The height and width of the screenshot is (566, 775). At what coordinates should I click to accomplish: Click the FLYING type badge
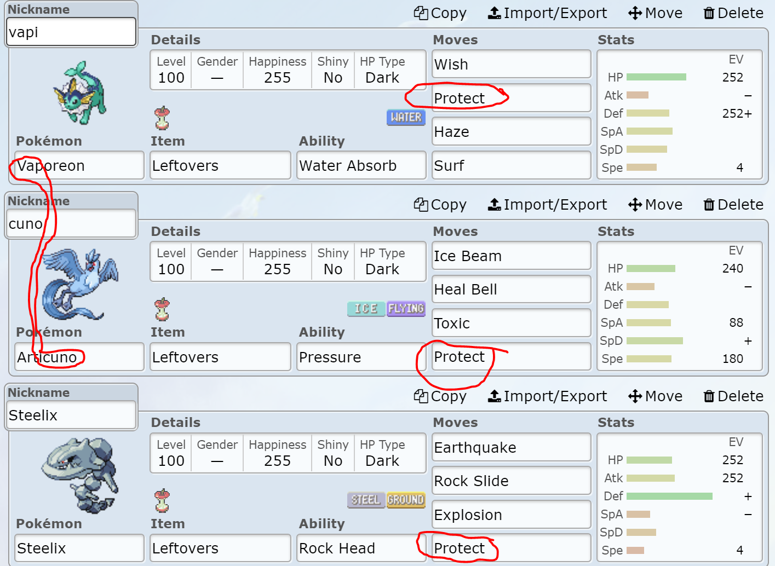click(406, 309)
